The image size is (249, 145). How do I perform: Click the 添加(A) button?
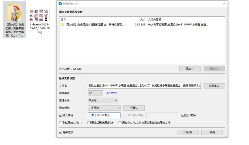tap(190, 69)
